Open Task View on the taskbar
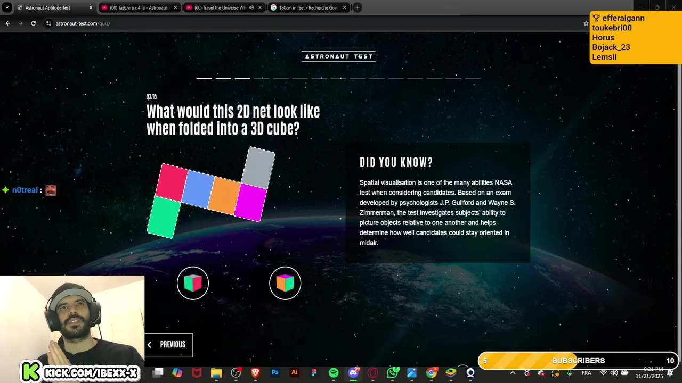Image resolution: width=682 pixels, height=383 pixels. click(158, 373)
